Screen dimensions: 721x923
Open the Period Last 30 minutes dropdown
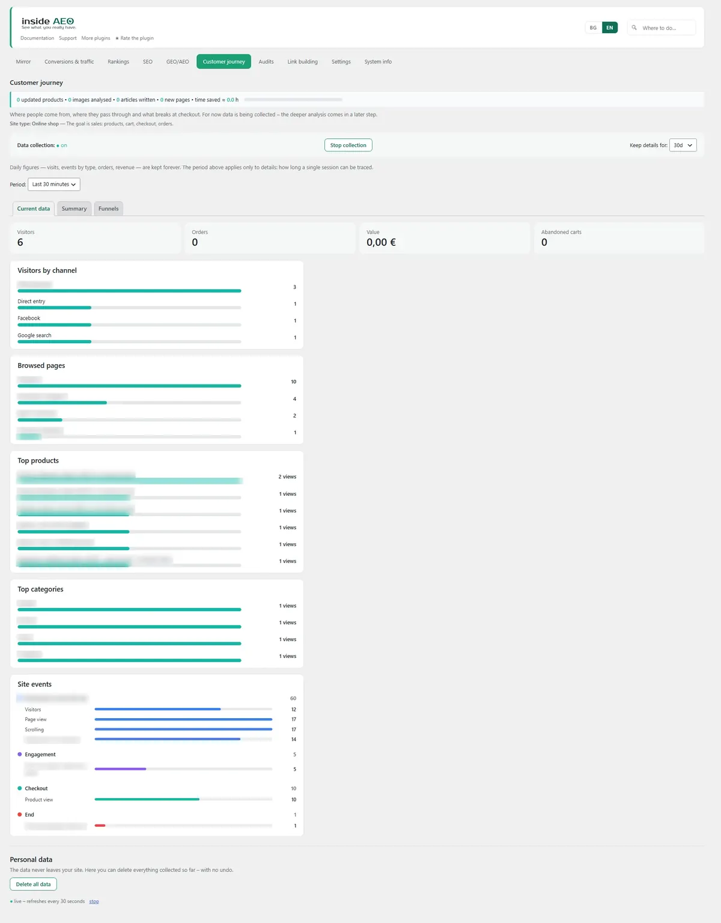pyautogui.click(x=54, y=184)
